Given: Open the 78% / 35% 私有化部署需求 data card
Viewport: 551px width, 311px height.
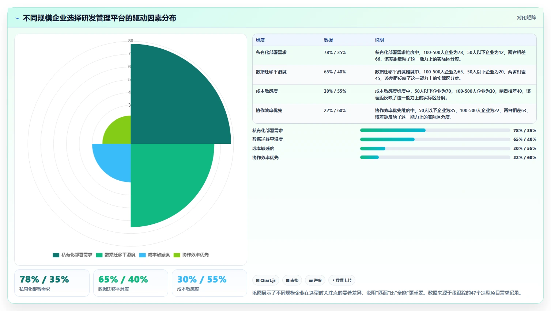Looking at the screenshot, I should pos(52,283).
